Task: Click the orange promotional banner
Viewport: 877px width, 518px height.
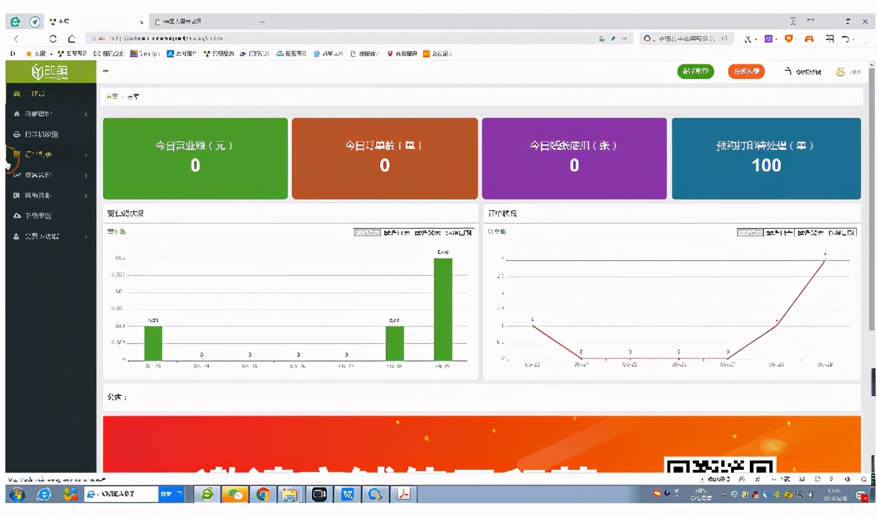Action: point(482,444)
